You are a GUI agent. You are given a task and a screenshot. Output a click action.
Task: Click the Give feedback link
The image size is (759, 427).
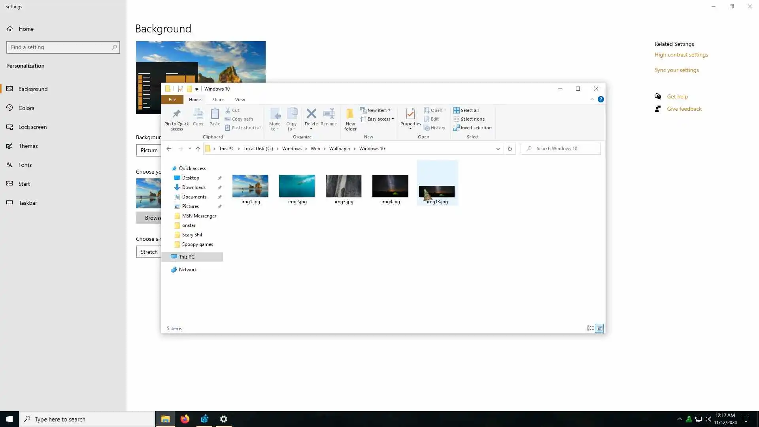point(684,109)
